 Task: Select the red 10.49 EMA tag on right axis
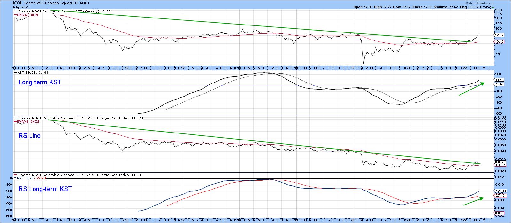click(x=499, y=42)
